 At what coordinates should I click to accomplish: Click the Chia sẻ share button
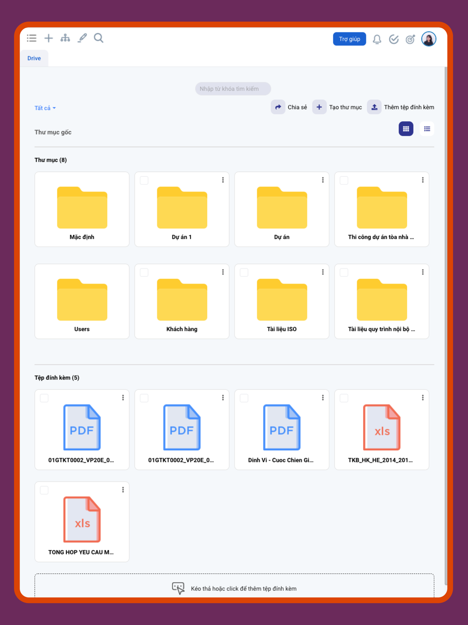tap(289, 107)
